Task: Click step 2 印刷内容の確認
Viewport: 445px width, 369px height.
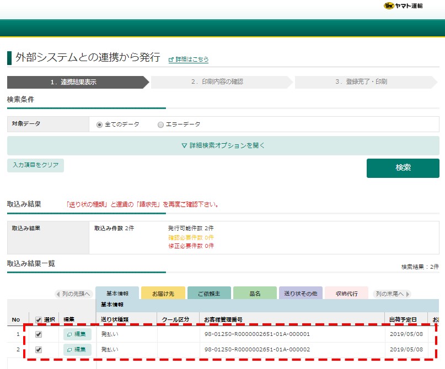Action: pos(221,82)
